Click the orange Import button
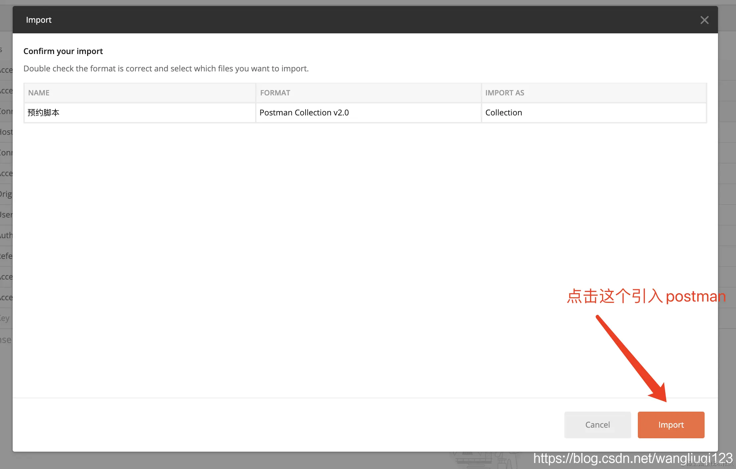Image resolution: width=736 pixels, height=469 pixels. [671, 425]
